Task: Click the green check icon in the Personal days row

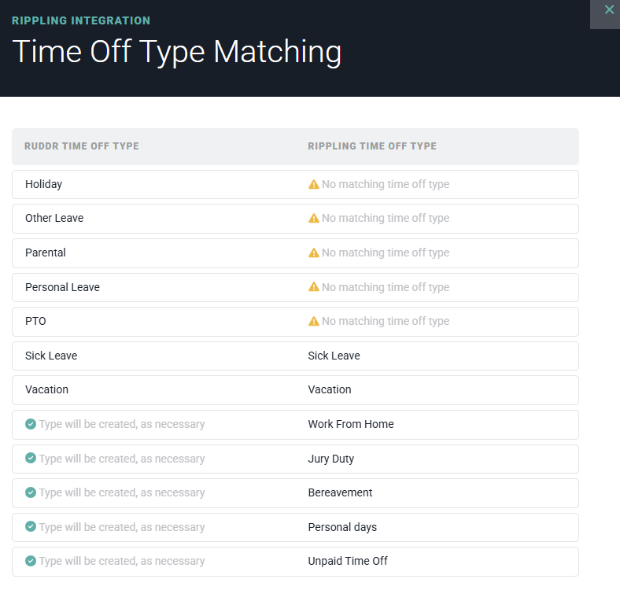Action: point(31,527)
